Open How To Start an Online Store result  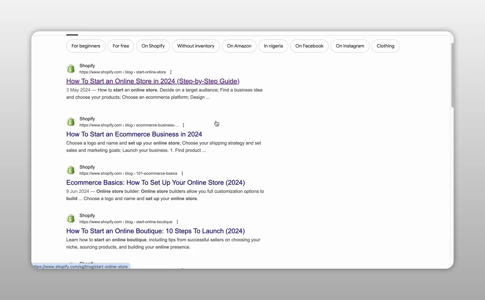(153, 81)
